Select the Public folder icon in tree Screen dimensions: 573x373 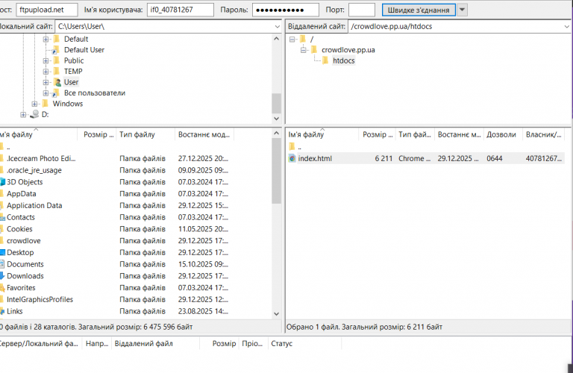[57, 60]
